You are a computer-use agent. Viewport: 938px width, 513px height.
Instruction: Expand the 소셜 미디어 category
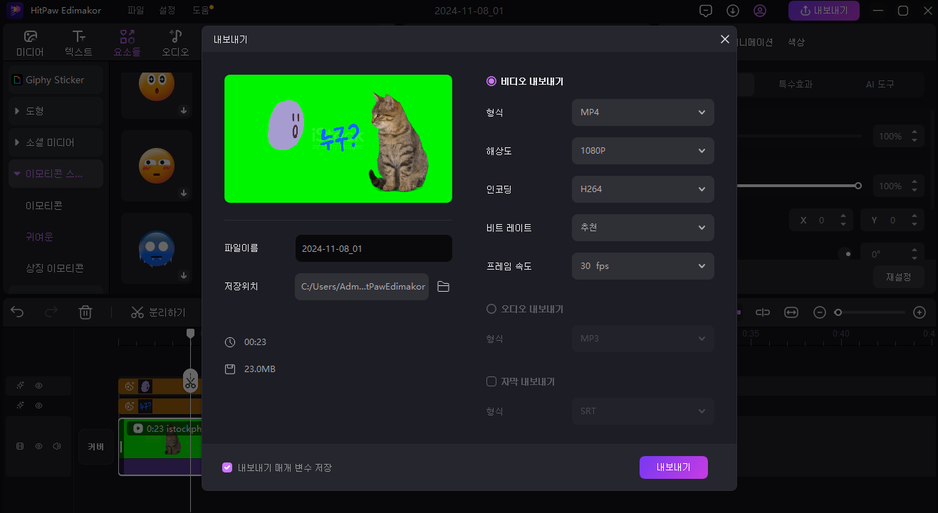(x=56, y=142)
